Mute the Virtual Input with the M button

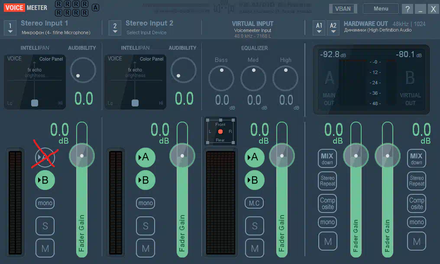[x=255, y=248]
